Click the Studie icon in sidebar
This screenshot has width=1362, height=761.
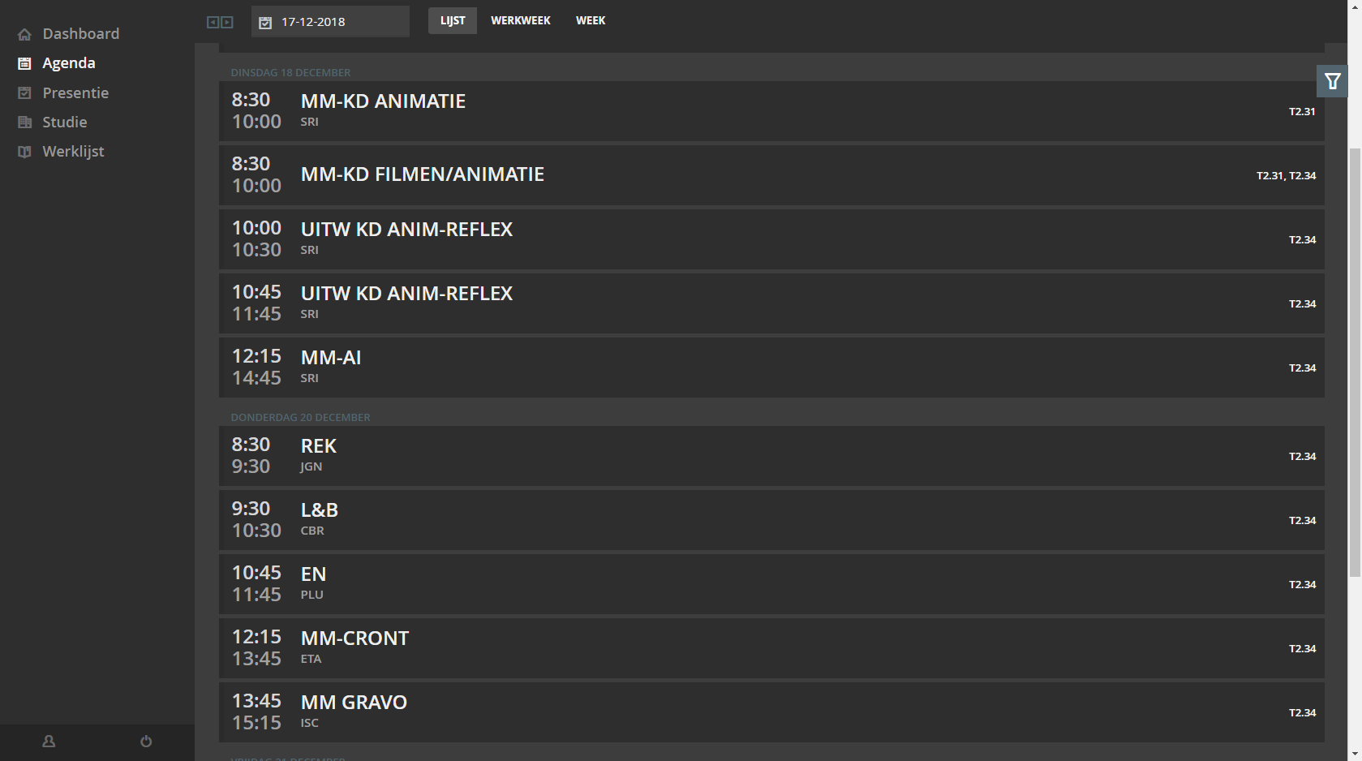point(24,123)
